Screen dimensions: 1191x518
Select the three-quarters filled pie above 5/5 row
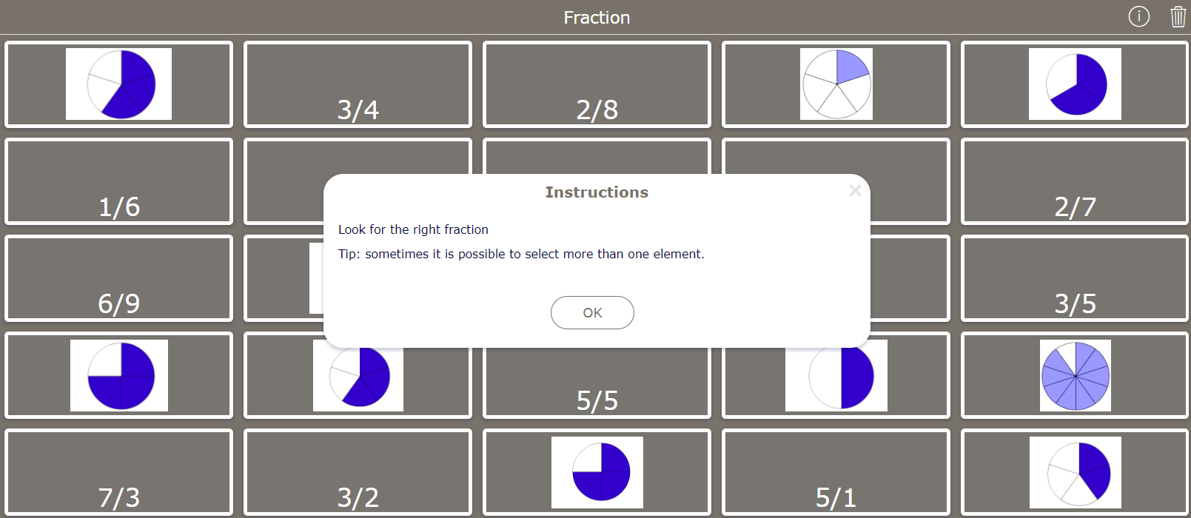(119, 375)
